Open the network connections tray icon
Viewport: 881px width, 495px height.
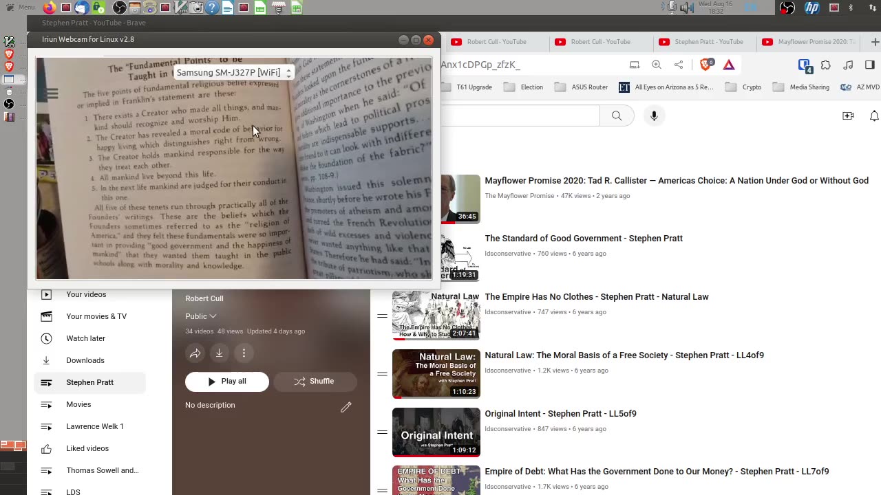872,8
